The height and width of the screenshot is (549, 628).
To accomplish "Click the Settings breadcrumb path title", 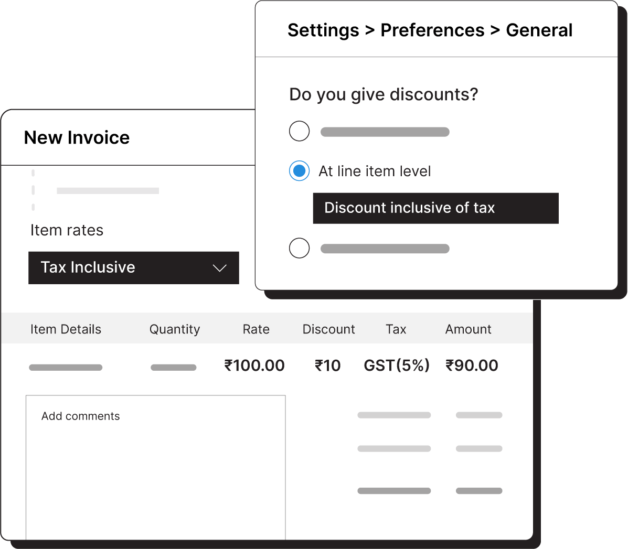I will 430,30.
